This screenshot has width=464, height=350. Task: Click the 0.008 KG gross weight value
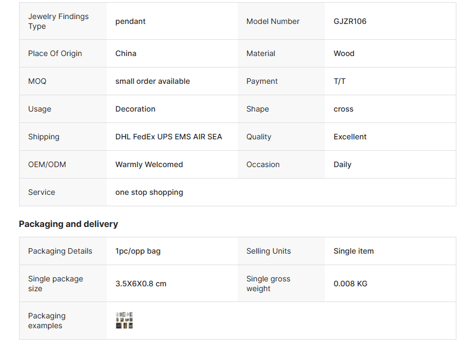pyautogui.click(x=351, y=284)
